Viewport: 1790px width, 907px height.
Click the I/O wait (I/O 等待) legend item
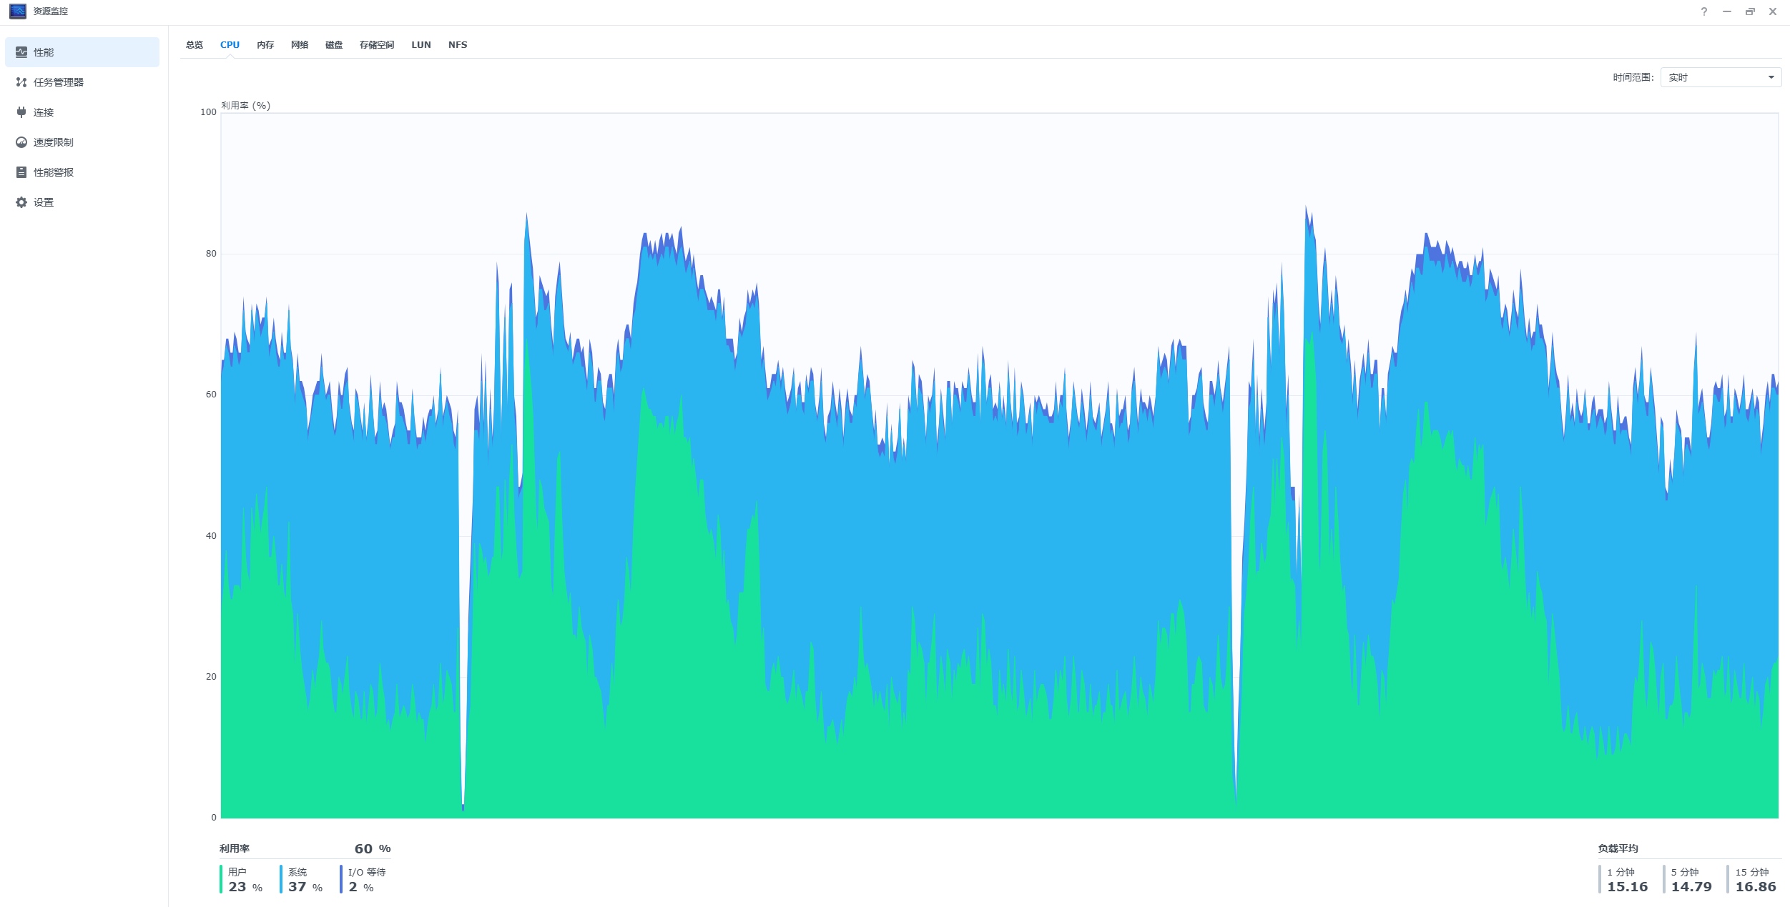(366, 872)
